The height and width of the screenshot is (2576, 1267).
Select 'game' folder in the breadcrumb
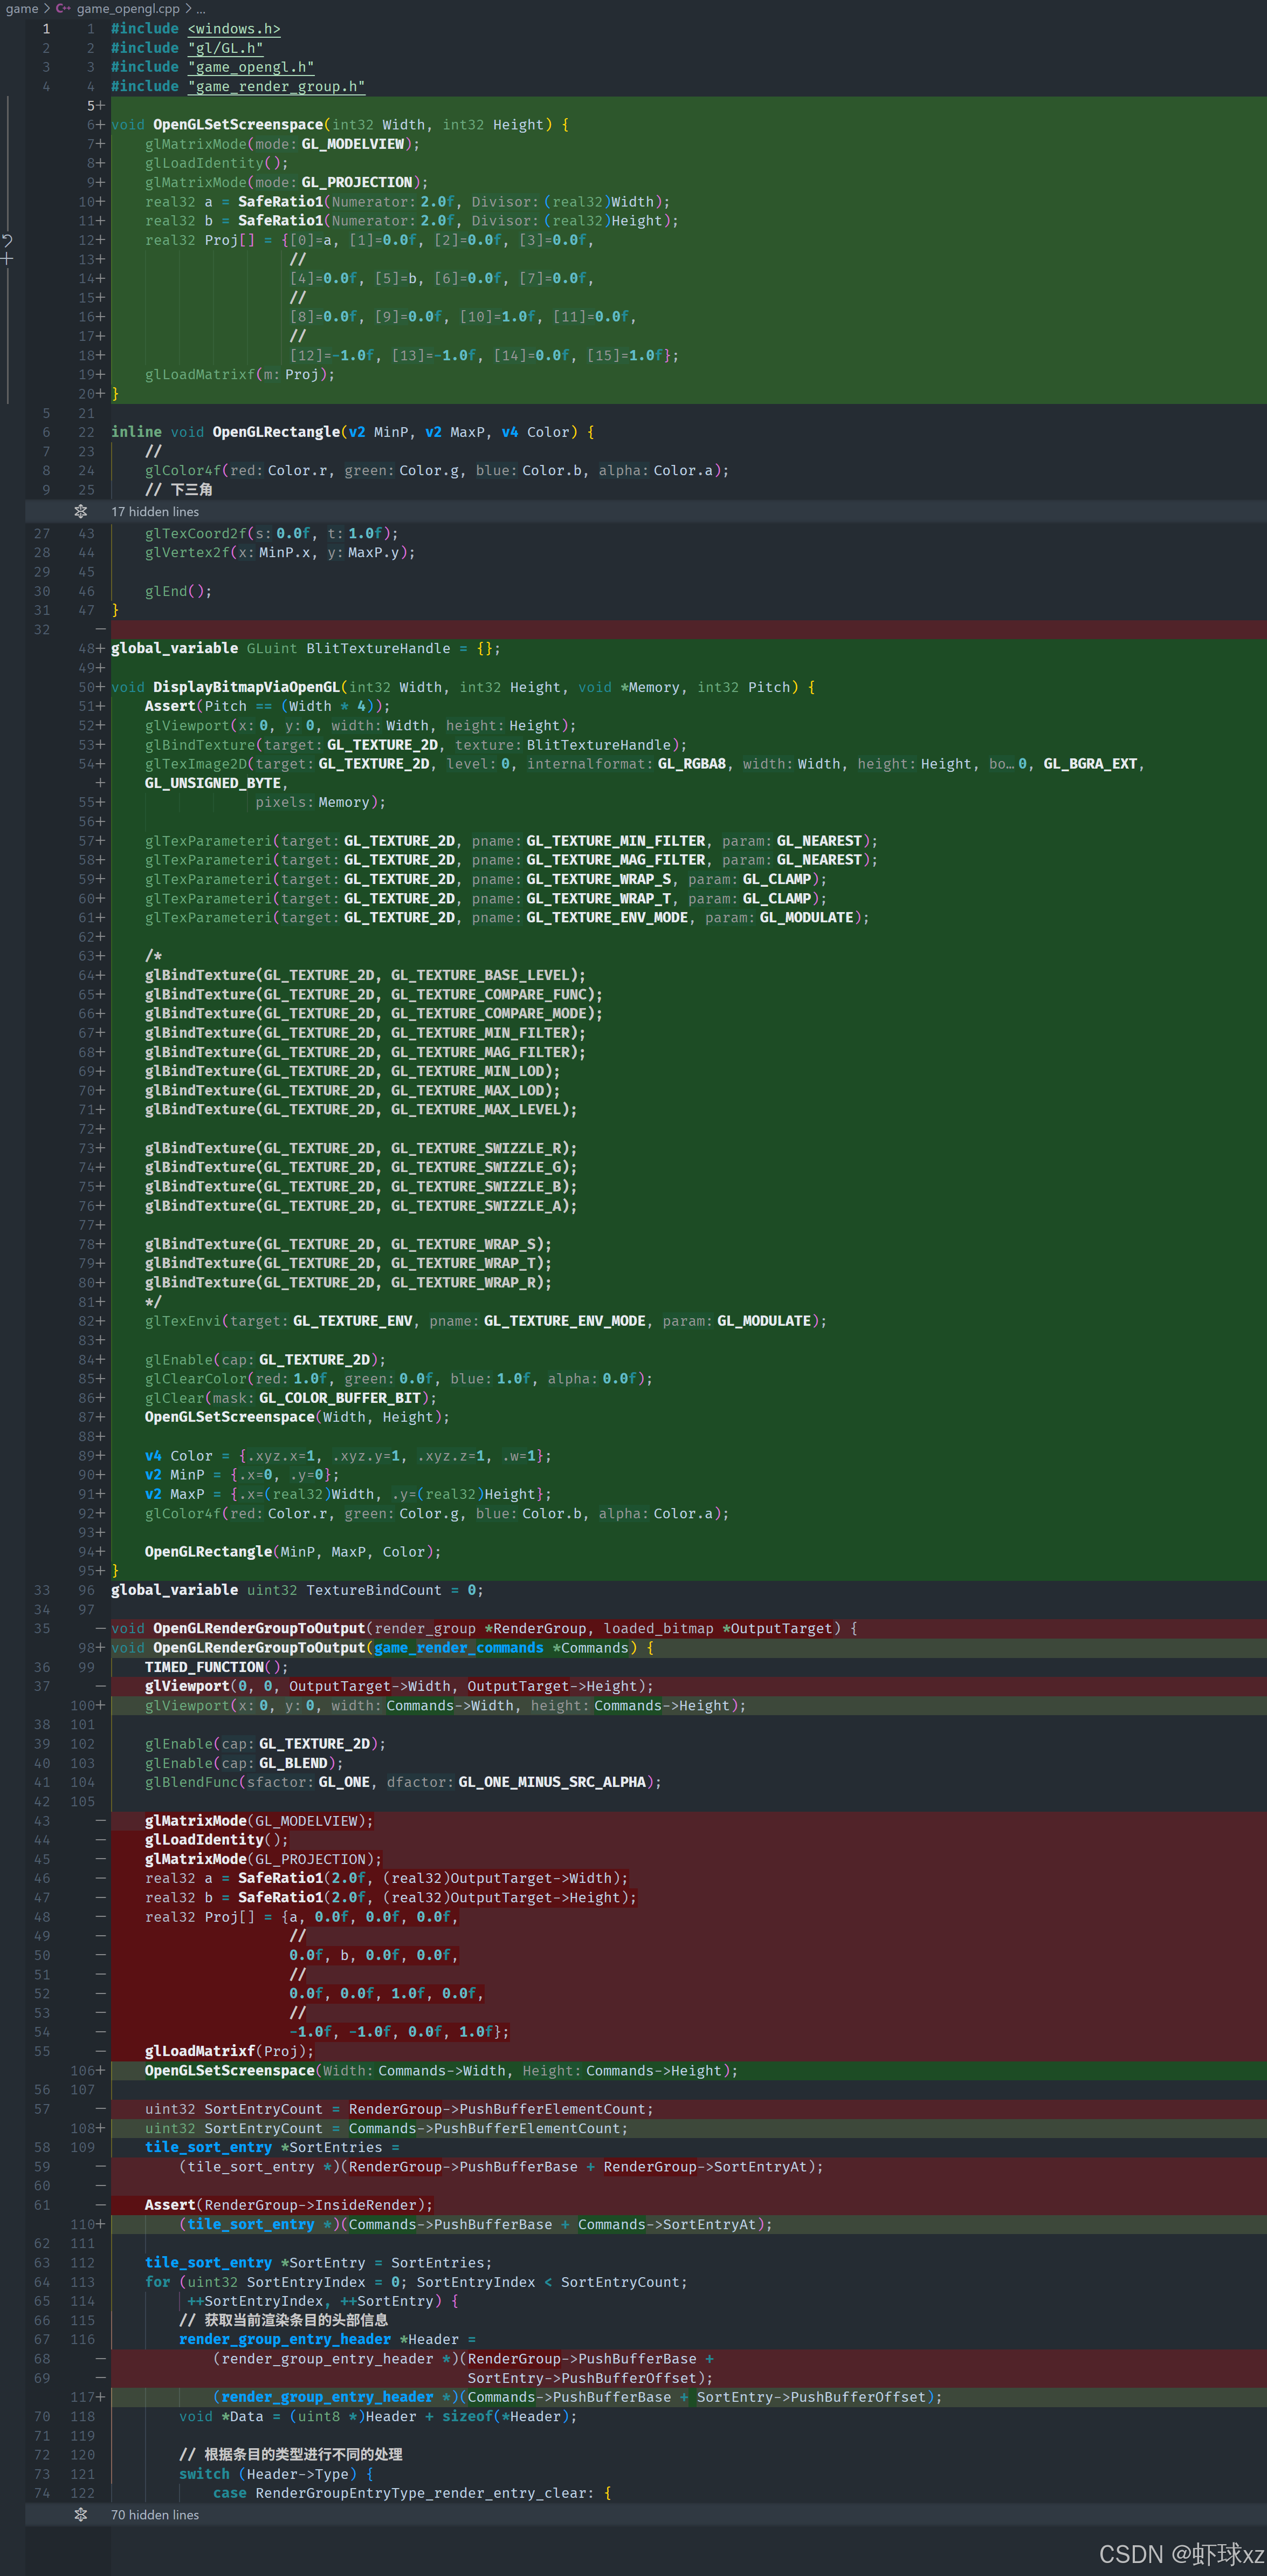21,8
